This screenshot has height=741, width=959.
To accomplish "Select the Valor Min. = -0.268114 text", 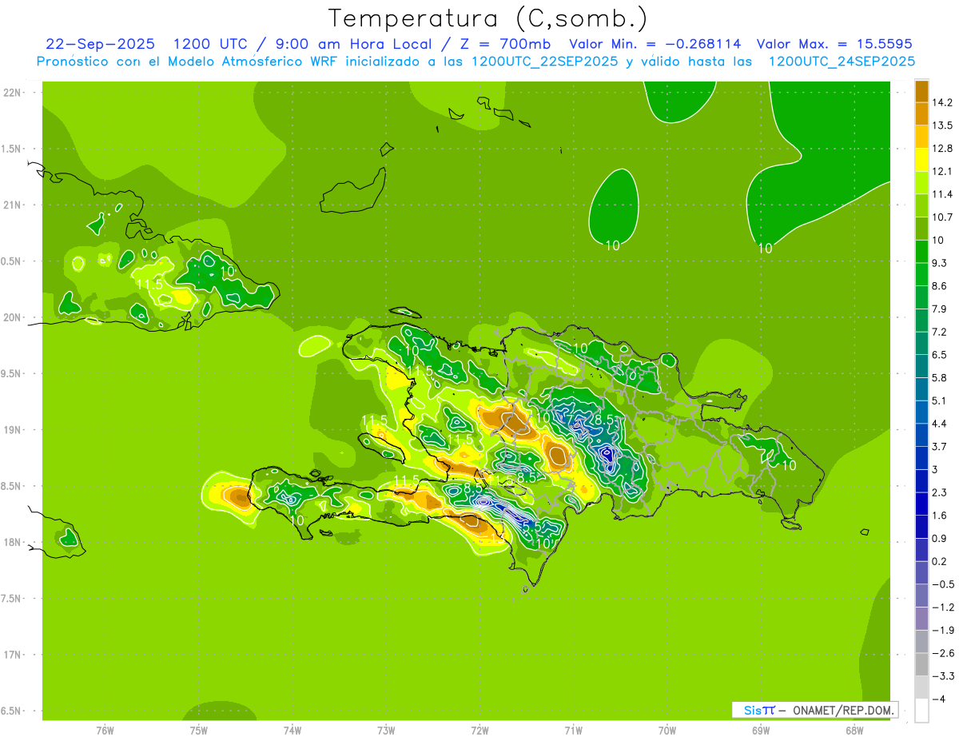I will [655, 44].
